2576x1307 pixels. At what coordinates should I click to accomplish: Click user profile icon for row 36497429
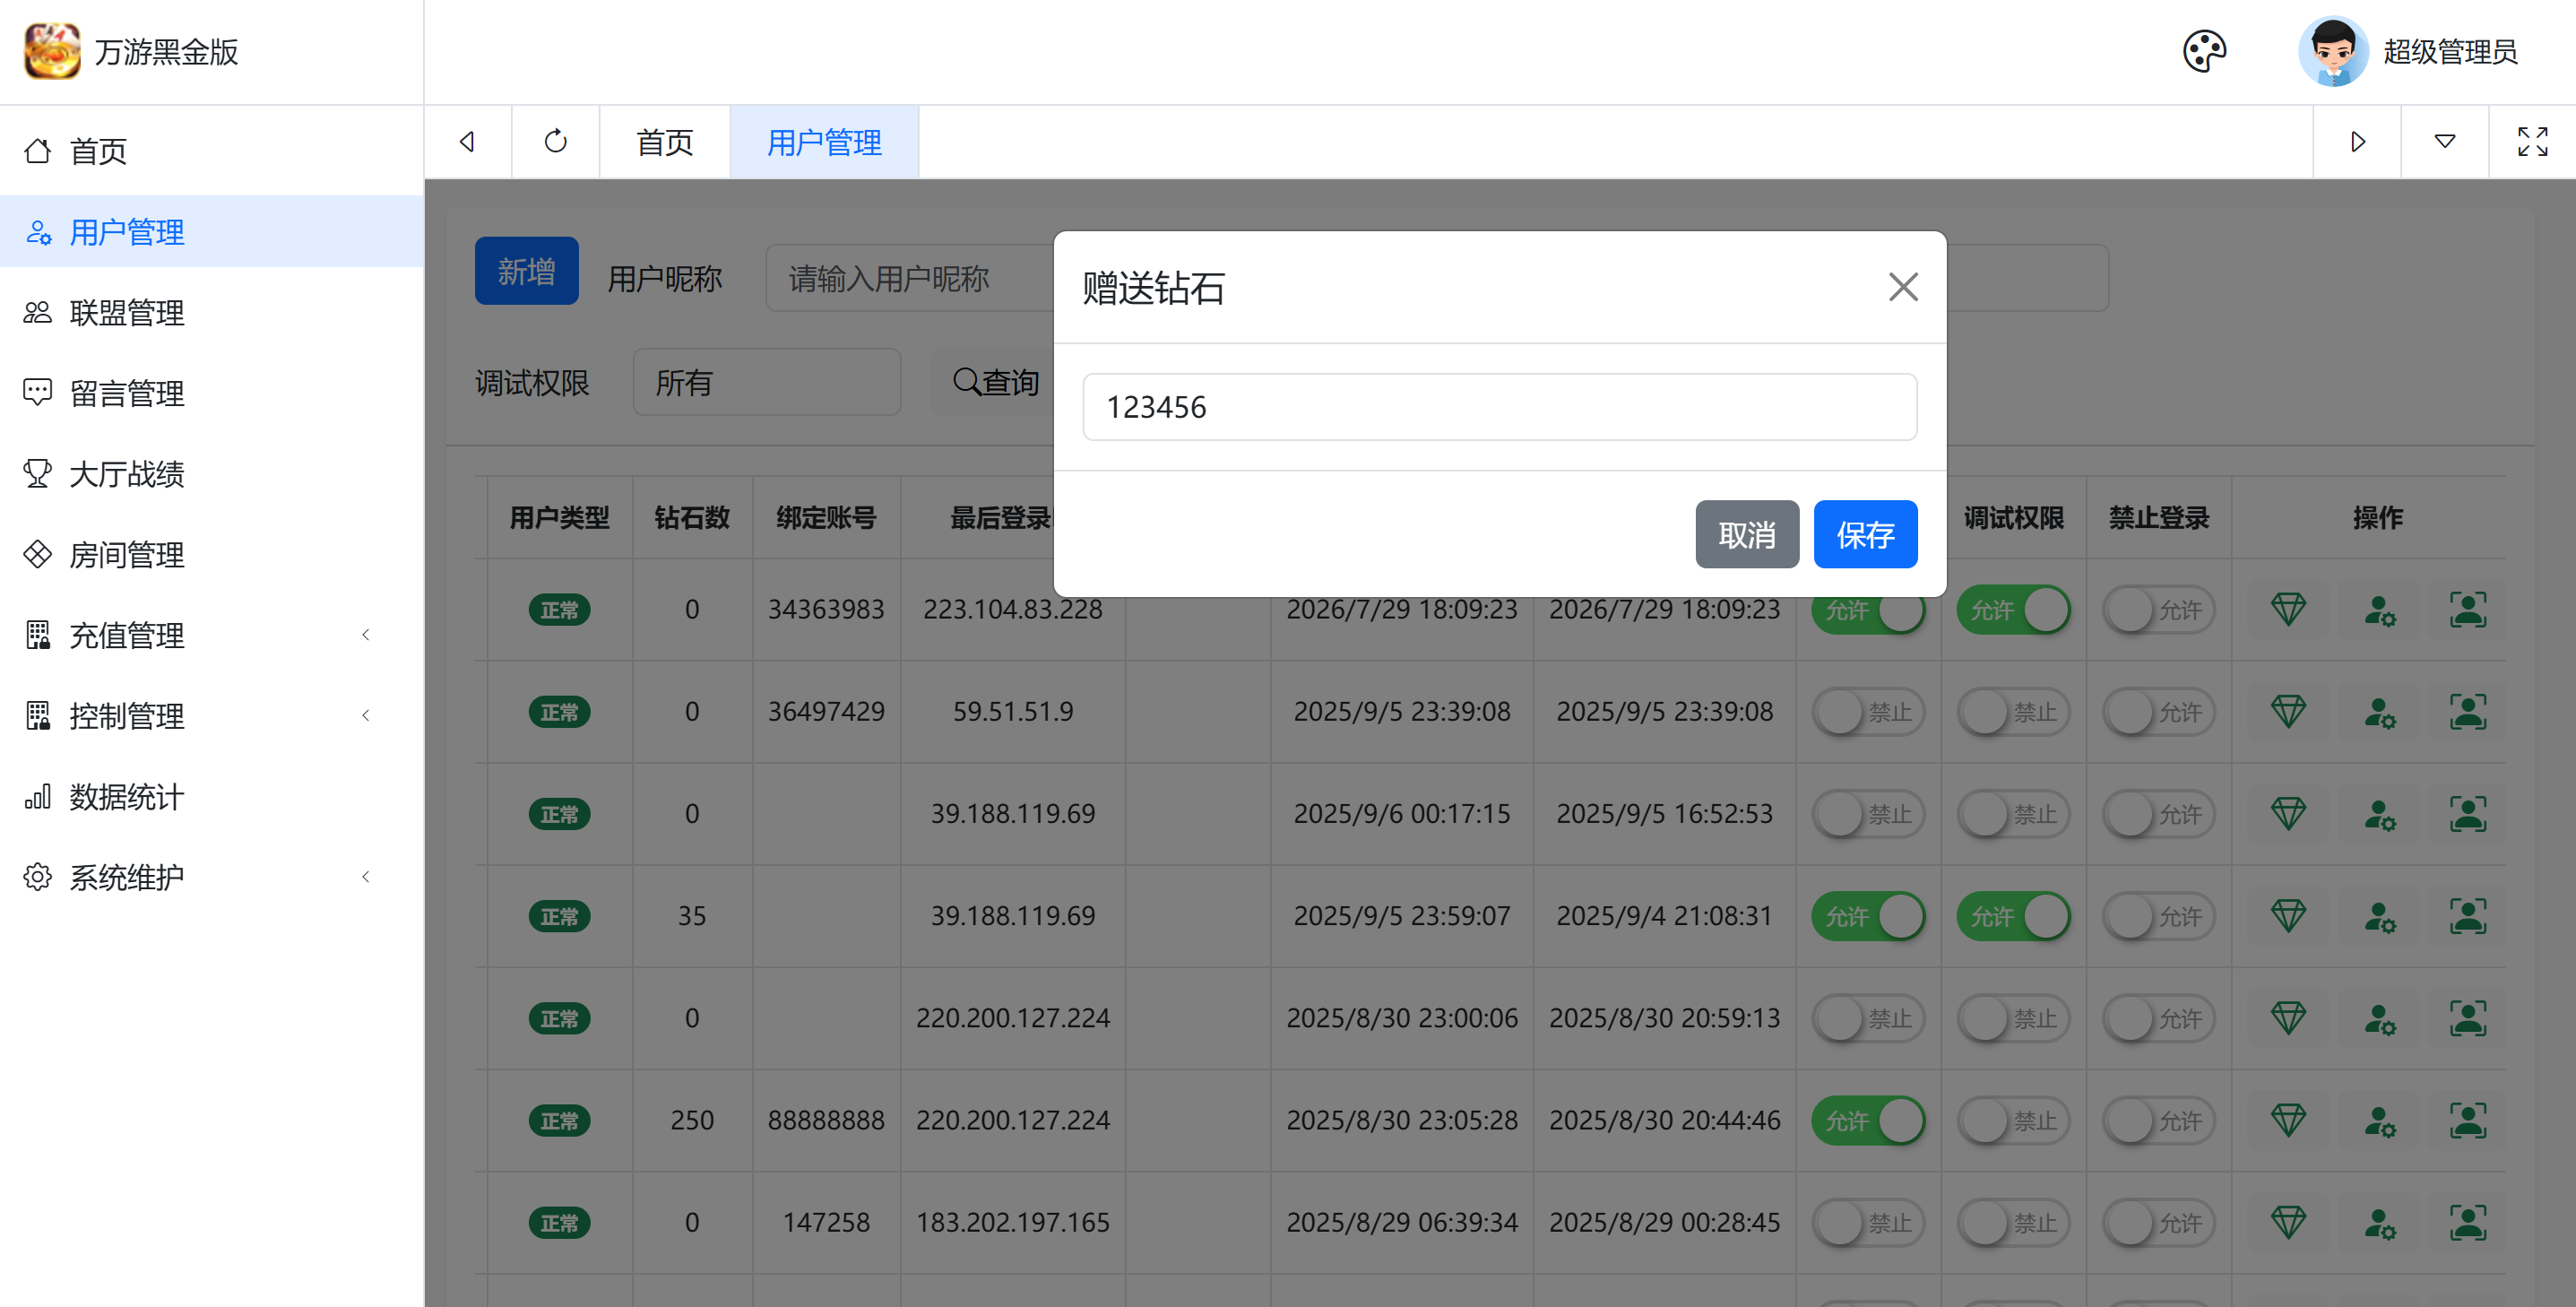(x=2467, y=712)
